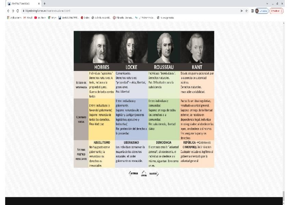Open the profile avatar menu

tap(258, 11)
